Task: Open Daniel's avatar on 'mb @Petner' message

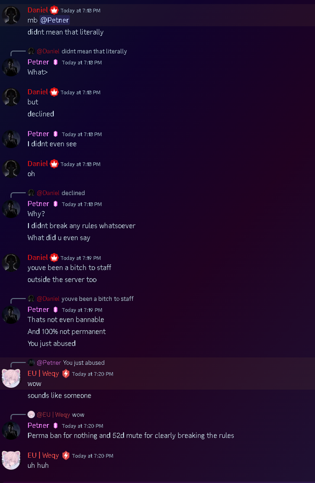Action: [11, 15]
